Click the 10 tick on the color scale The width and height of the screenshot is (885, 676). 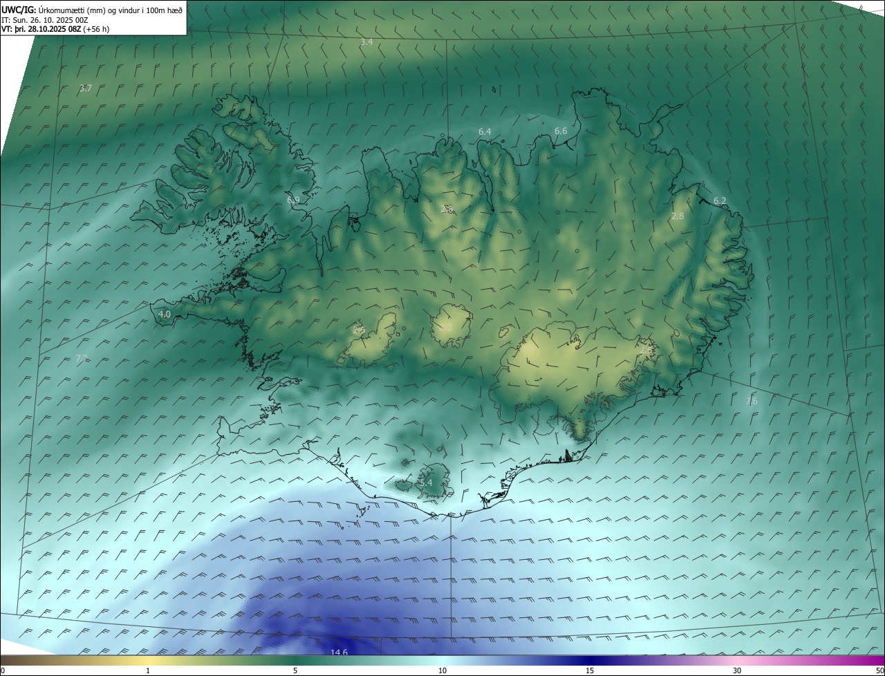(442, 670)
